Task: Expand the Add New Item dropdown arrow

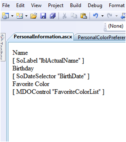Action: tap(26, 16)
